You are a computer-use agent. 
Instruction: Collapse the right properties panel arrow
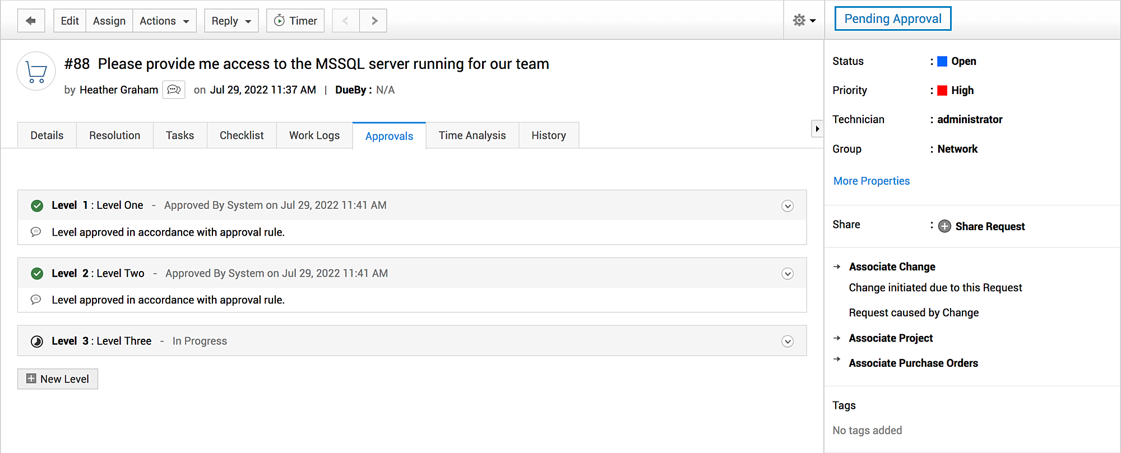pyautogui.click(x=817, y=129)
